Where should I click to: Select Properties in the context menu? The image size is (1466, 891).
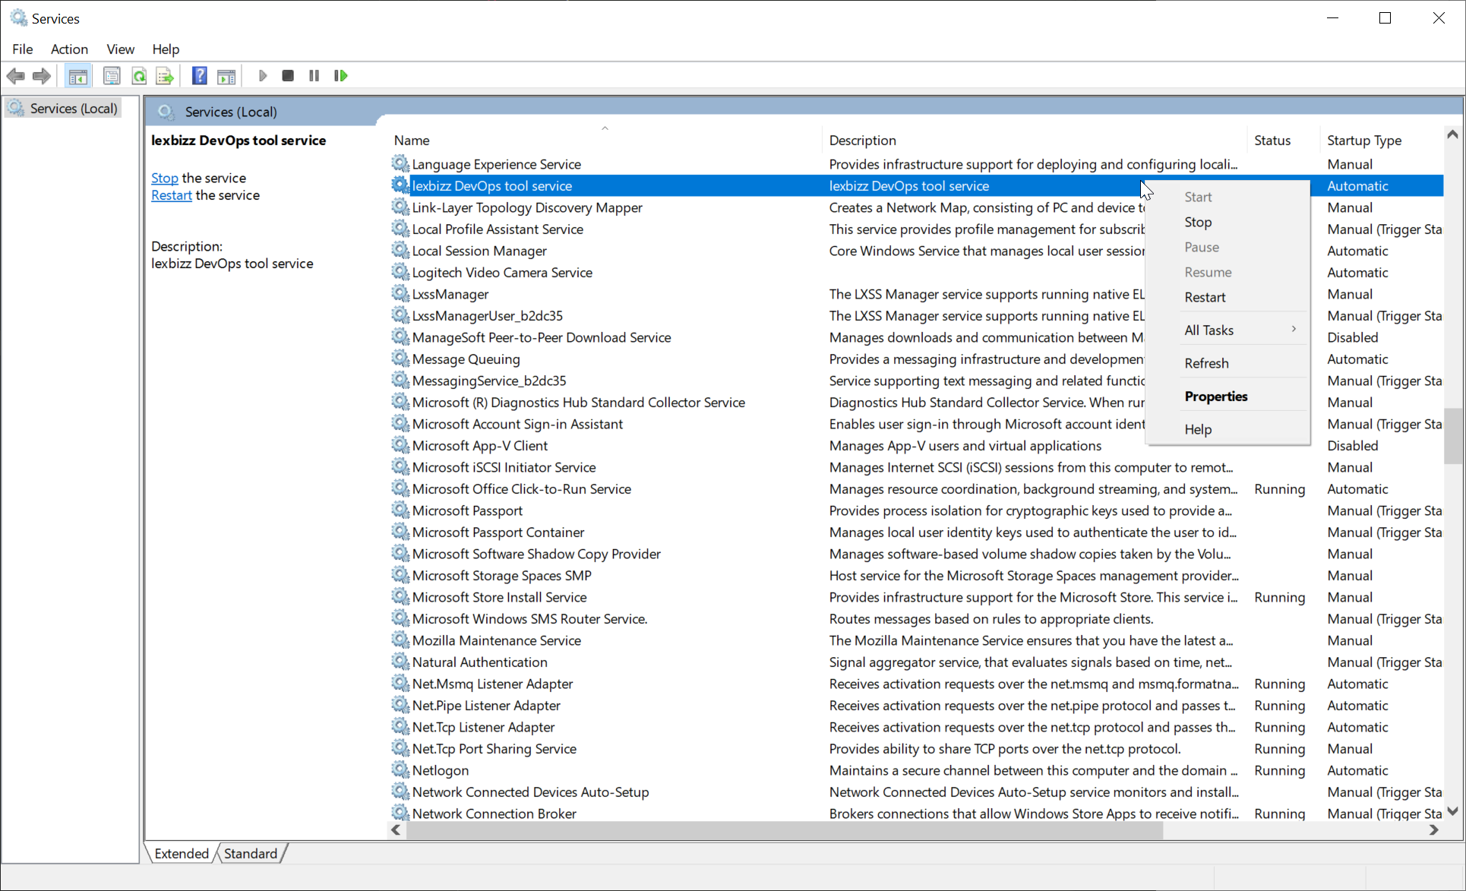click(1215, 397)
